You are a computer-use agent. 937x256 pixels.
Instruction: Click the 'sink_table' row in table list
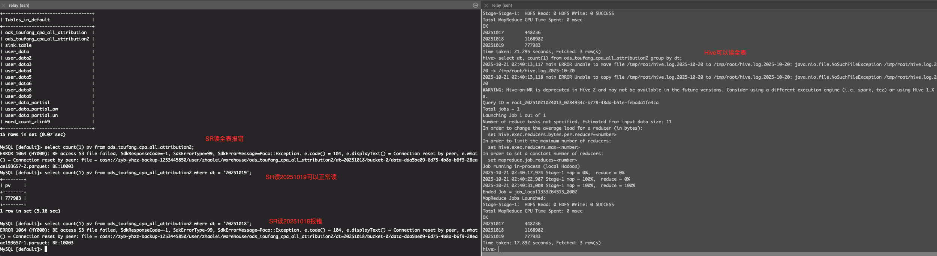point(18,45)
